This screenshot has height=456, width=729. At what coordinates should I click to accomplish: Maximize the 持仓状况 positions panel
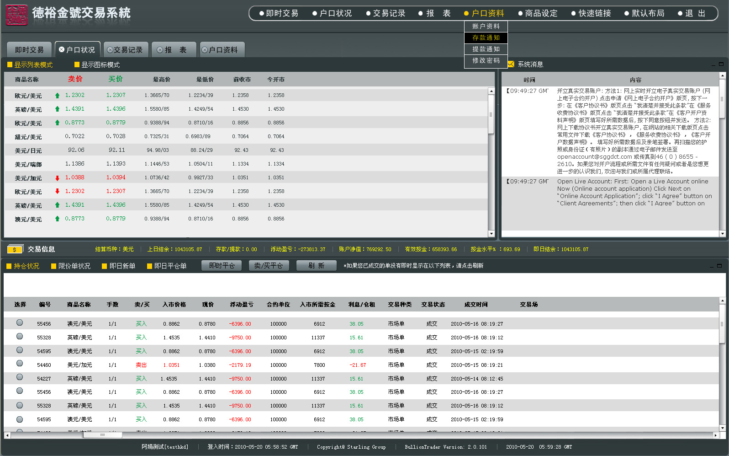(719, 266)
